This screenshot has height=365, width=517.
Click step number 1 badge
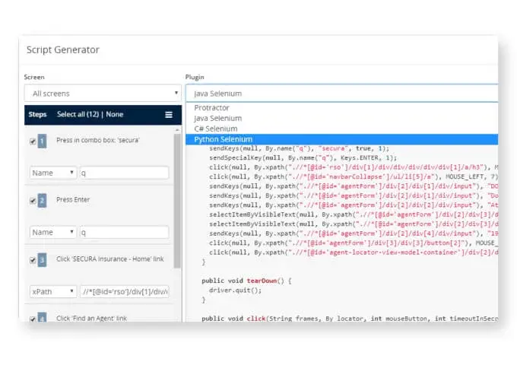[x=43, y=141]
